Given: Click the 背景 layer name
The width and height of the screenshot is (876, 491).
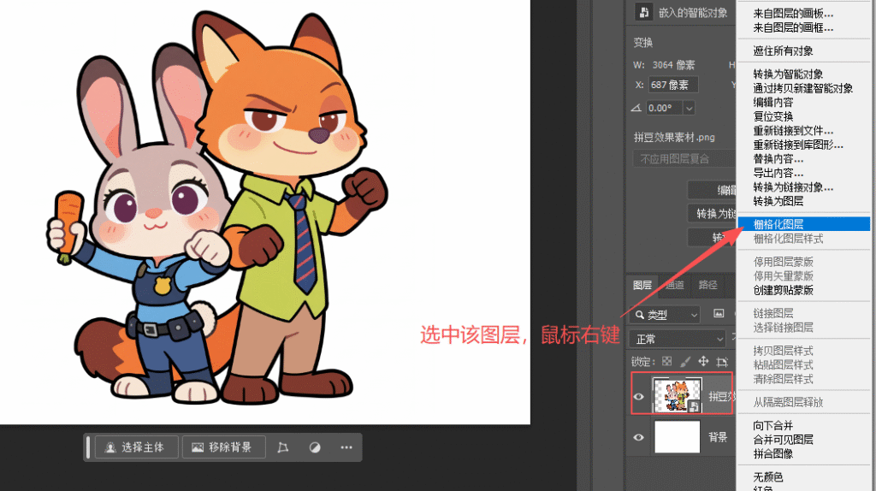Looking at the screenshot, I should [718, 437].
